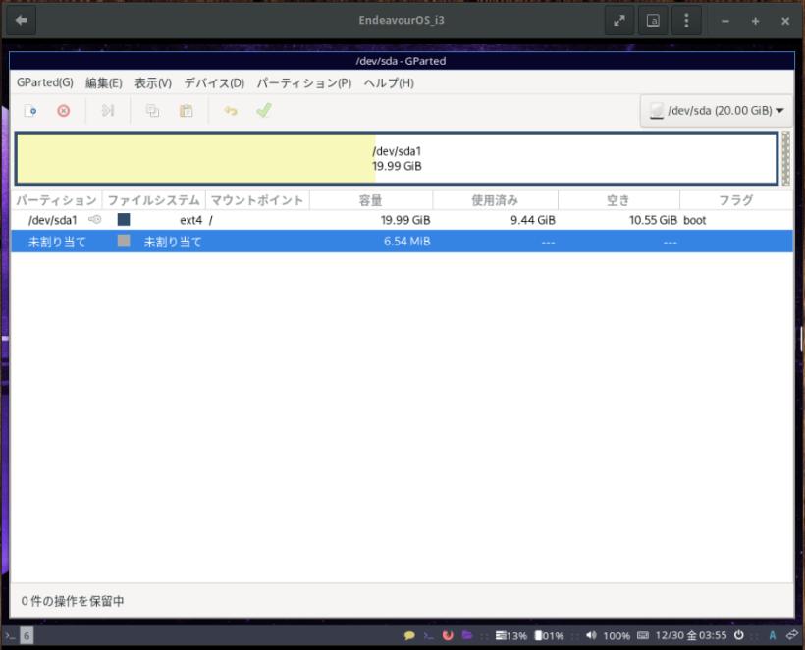Click the network arrows tray icon
The height and width of the screenshot is (650, 805).
(x=792, y=635)
